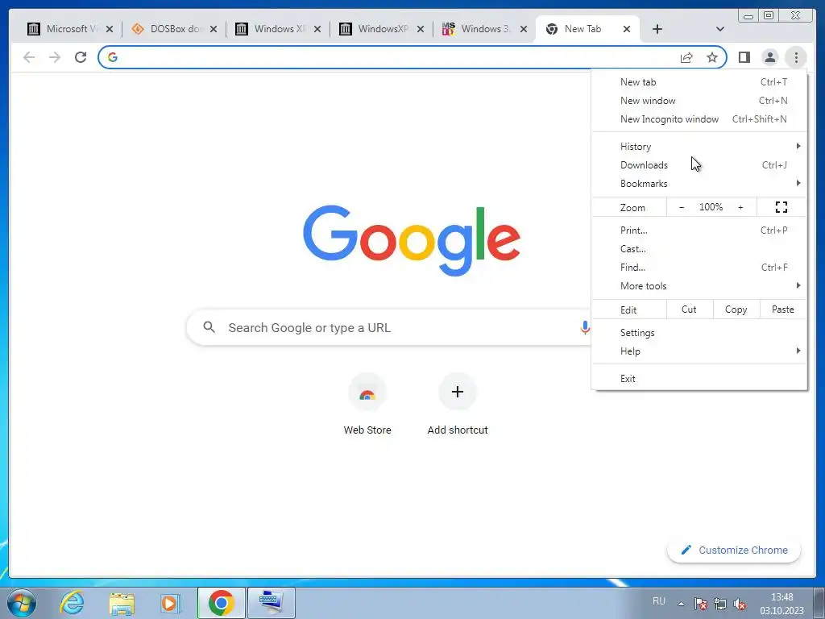This screenshot has width=825, height=619.
Task: Open Windows Explorer from the taskbar
Action: (x=122, y=603)
